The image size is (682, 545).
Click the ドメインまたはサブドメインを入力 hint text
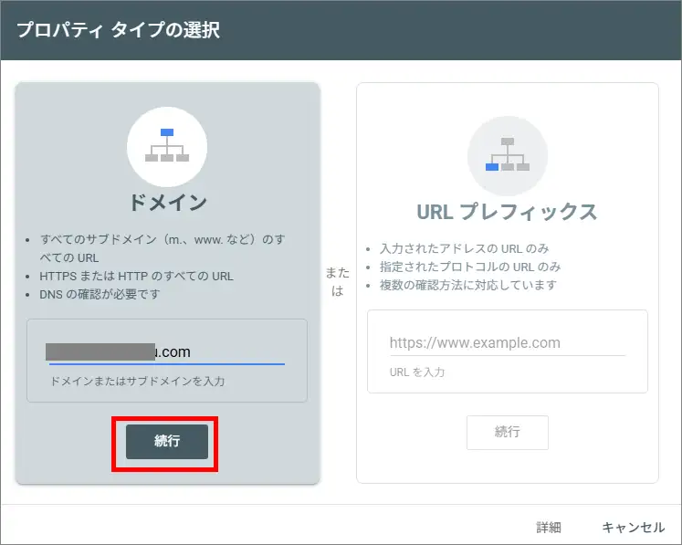point(137,381)
